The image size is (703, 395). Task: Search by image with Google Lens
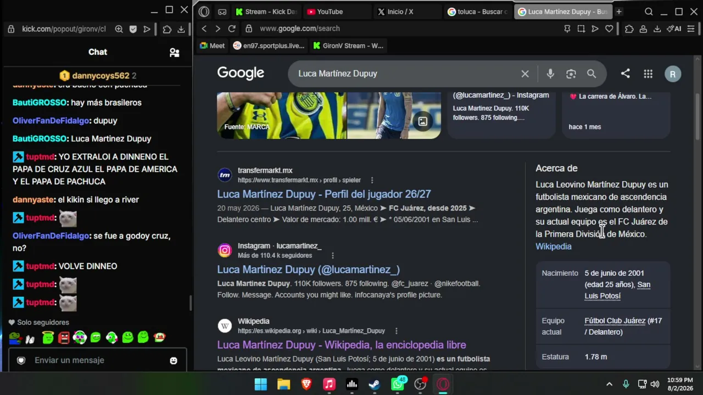tap(571, 74)
